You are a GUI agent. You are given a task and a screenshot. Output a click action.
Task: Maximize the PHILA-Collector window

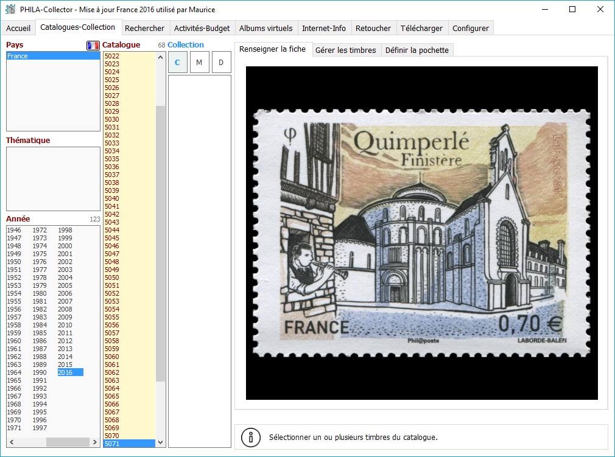[x=572, y=9]
